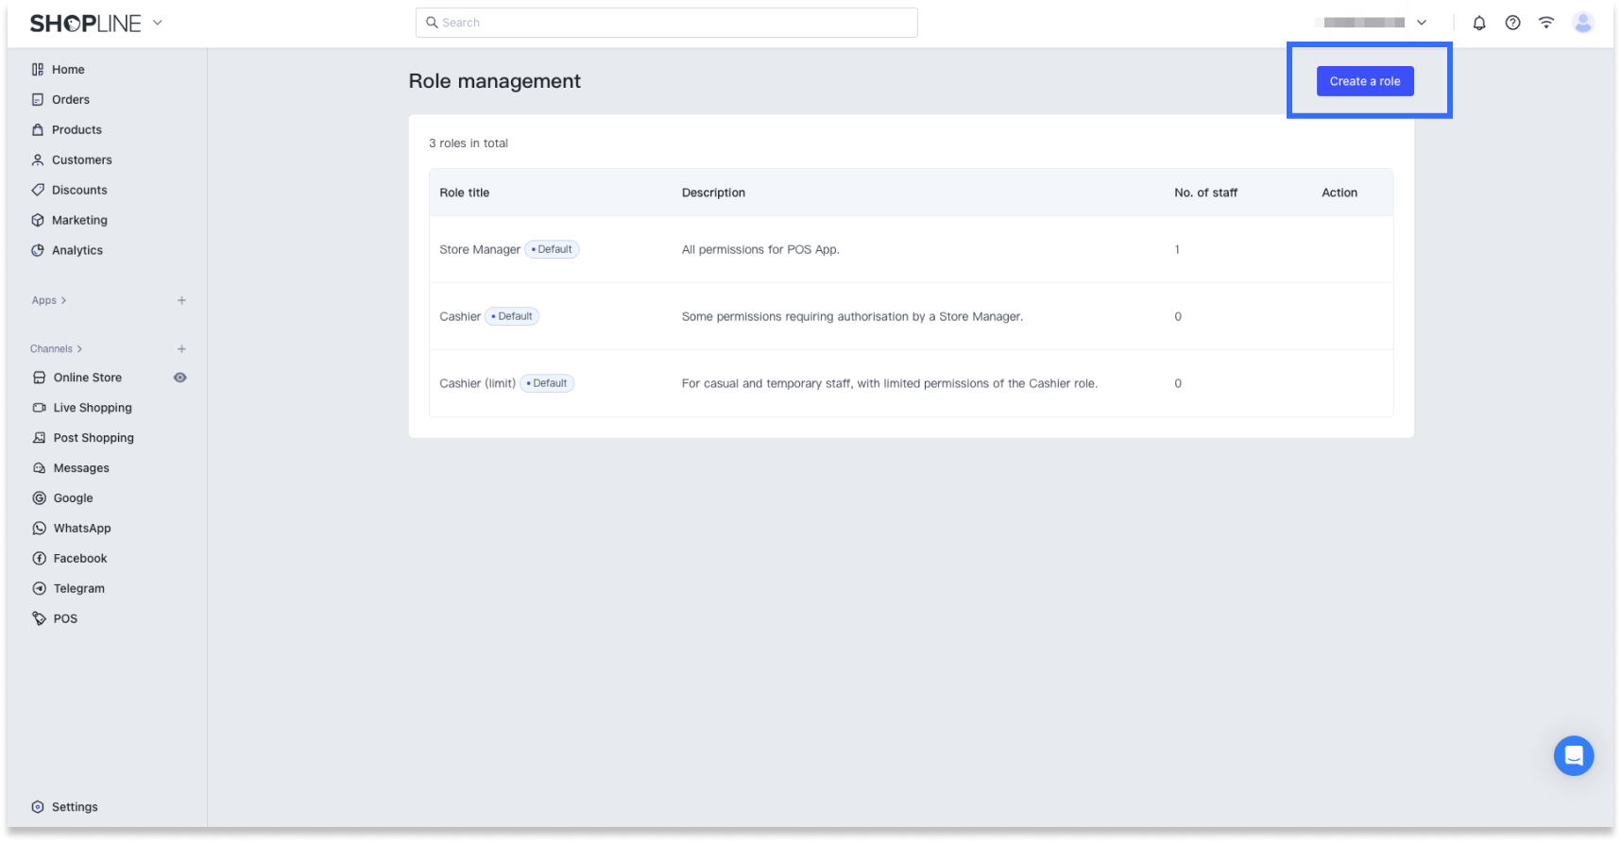Screen dimensions: 1621x842
Task: Expand the Channels section
Action: pos(57,349)
